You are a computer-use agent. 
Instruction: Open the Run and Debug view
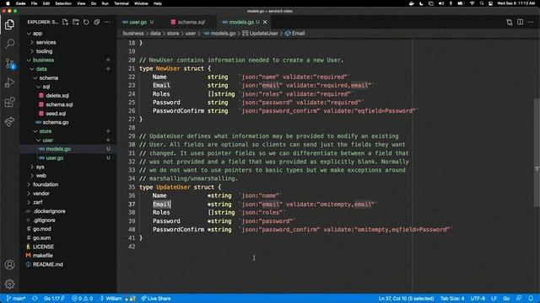(x=9, y=82)
